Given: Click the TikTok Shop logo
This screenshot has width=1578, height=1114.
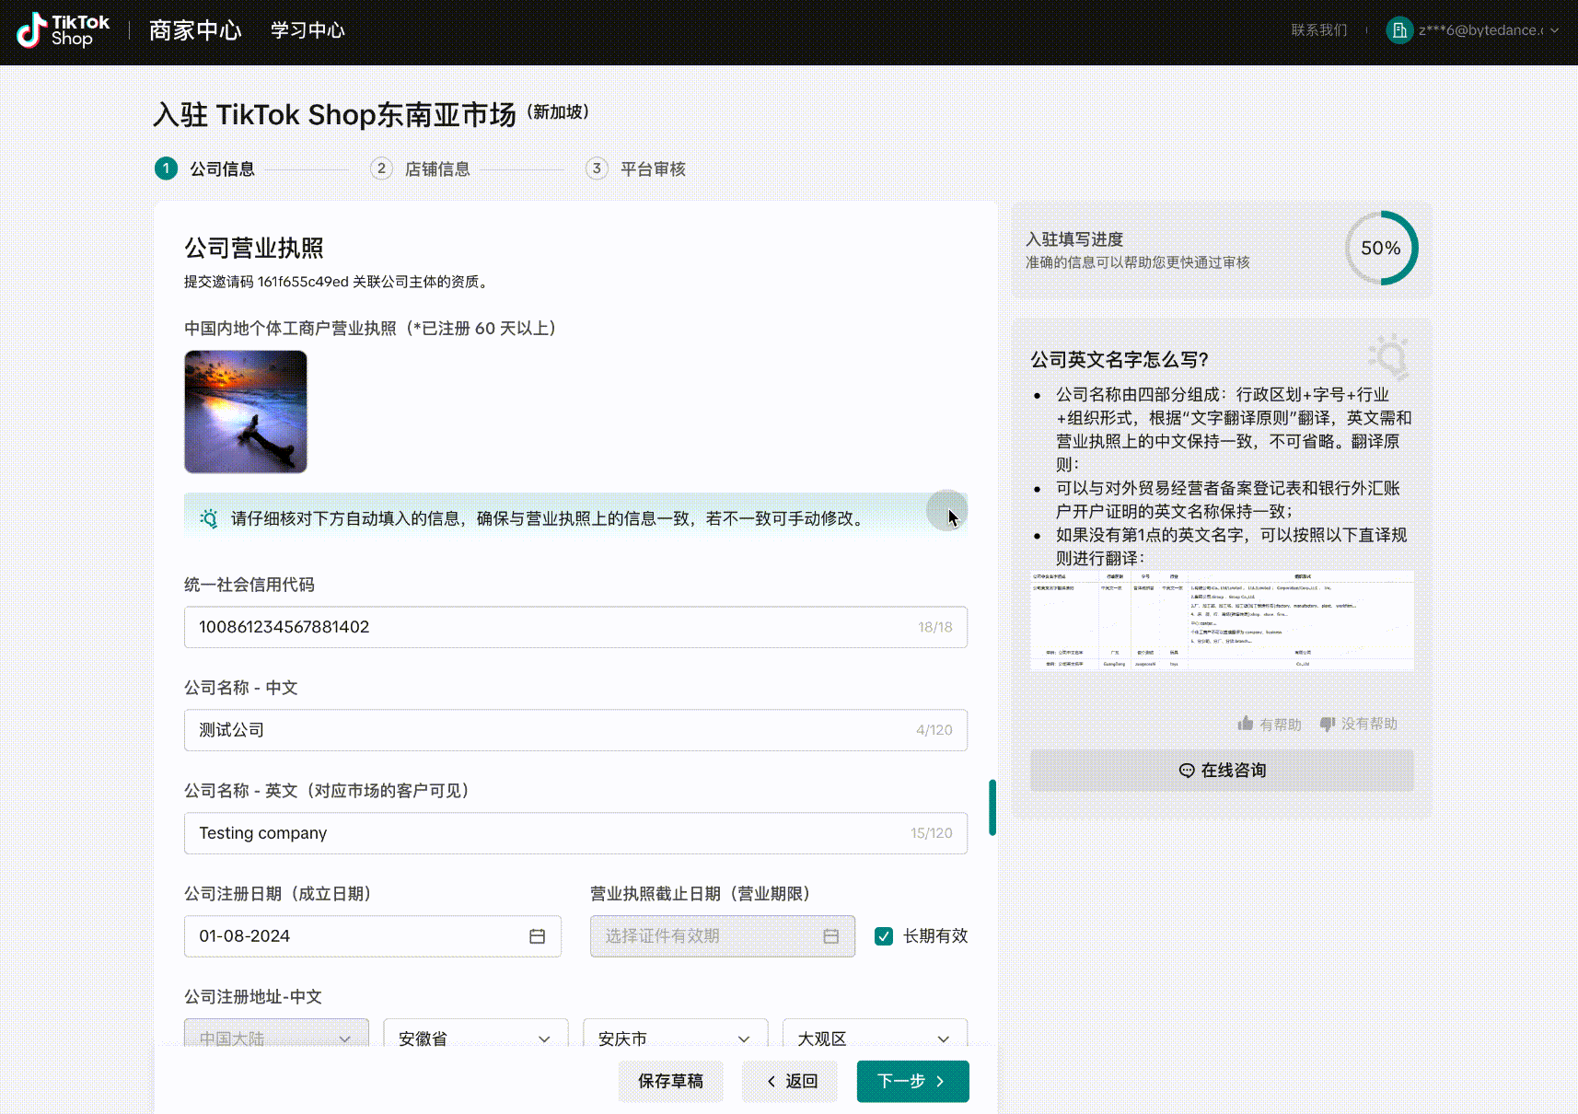Looking at the screenshot, I should [63, 30].
